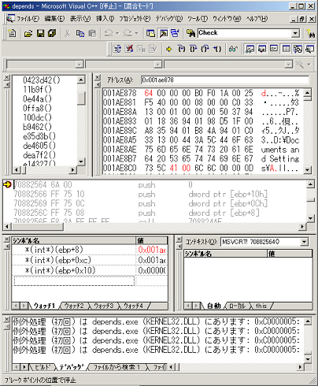Toggle the Memory window button
The width and height of the screenshot is (318, 386).
click(286, 49)
